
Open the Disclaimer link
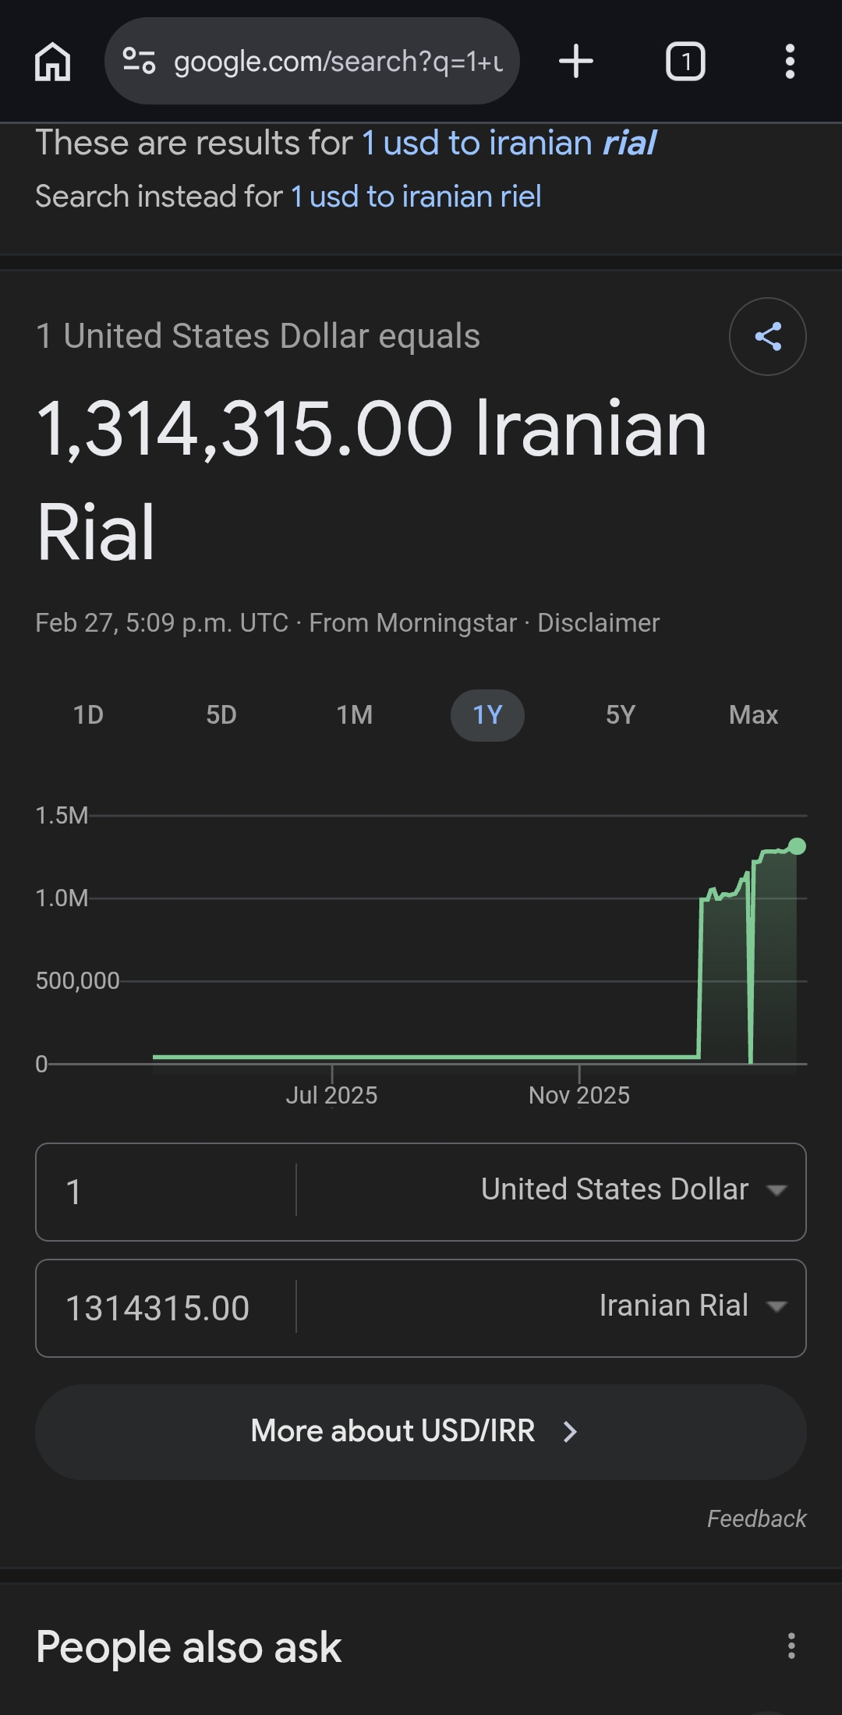[x=598, y=623]
